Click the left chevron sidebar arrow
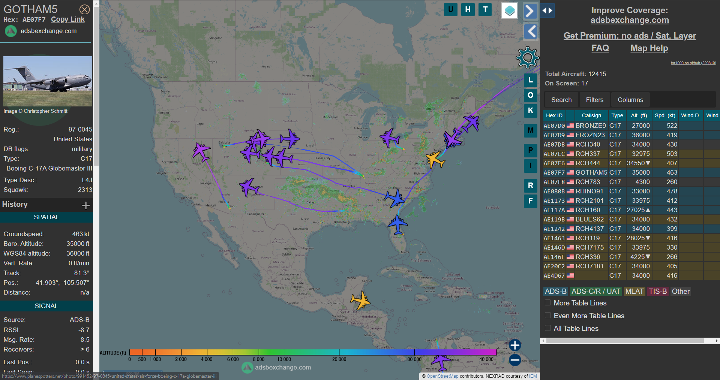The image size is (720, 380). [530, 31]
